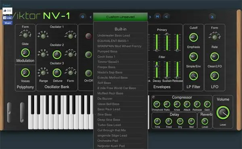The image size is (242, 149).
Task: Click the large Volume Level knob
Action: (223, 112)
